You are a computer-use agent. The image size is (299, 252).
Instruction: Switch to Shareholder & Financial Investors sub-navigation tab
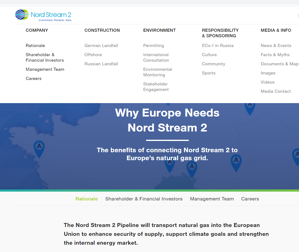pyautogui.click(x=144, y=199)
